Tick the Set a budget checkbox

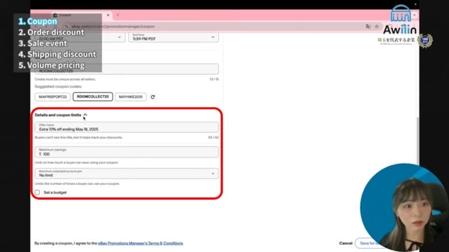tap(37, 192)
